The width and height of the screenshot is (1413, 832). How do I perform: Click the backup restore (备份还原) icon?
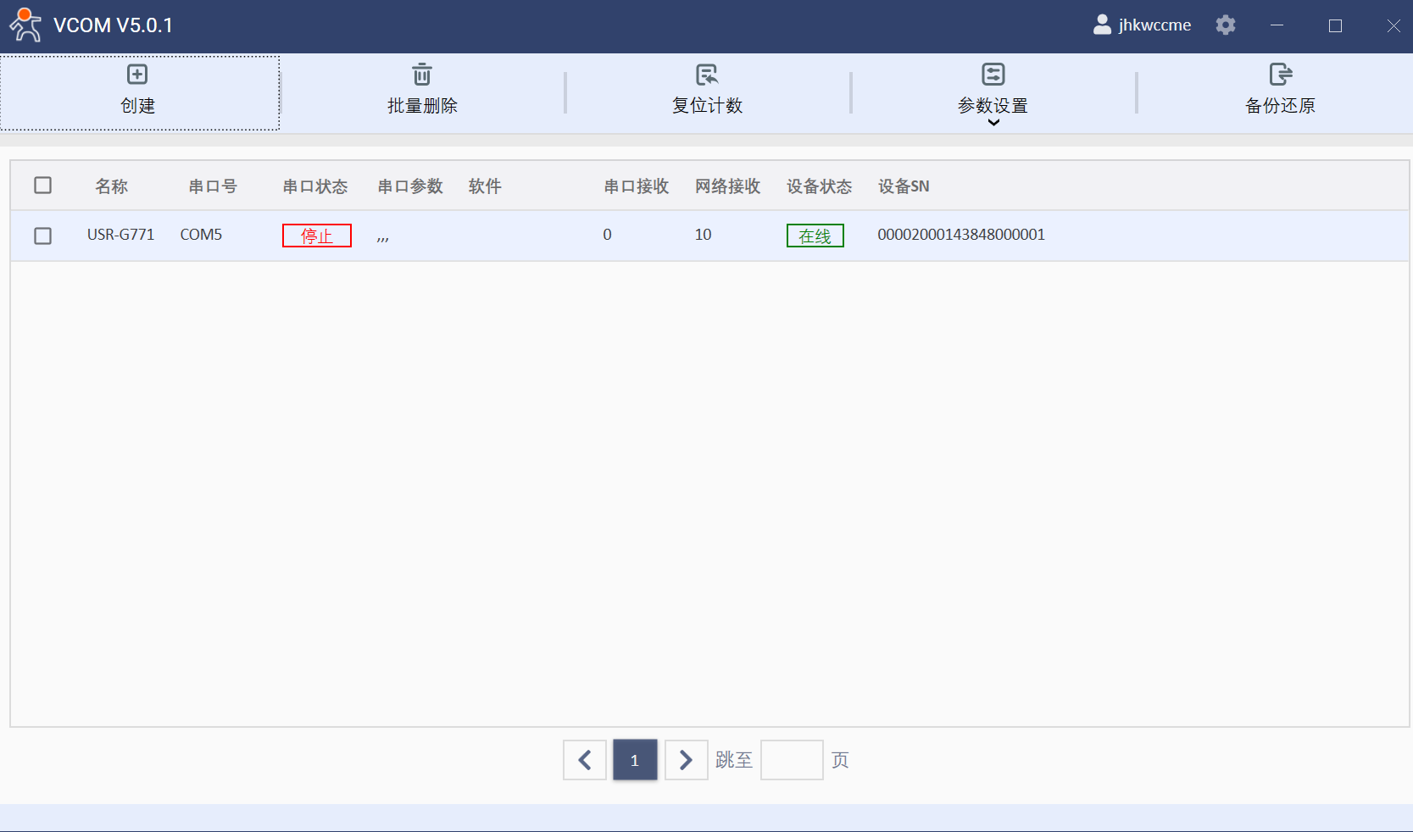pyautogui.click(x=1280, y=75)
